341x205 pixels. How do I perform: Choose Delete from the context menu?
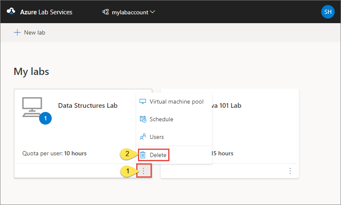[x=153, y=155]
